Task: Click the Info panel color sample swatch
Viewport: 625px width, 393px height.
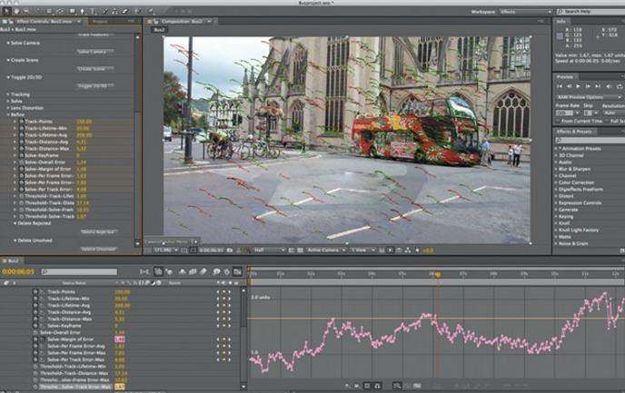Action: click(x=560, y=36)
